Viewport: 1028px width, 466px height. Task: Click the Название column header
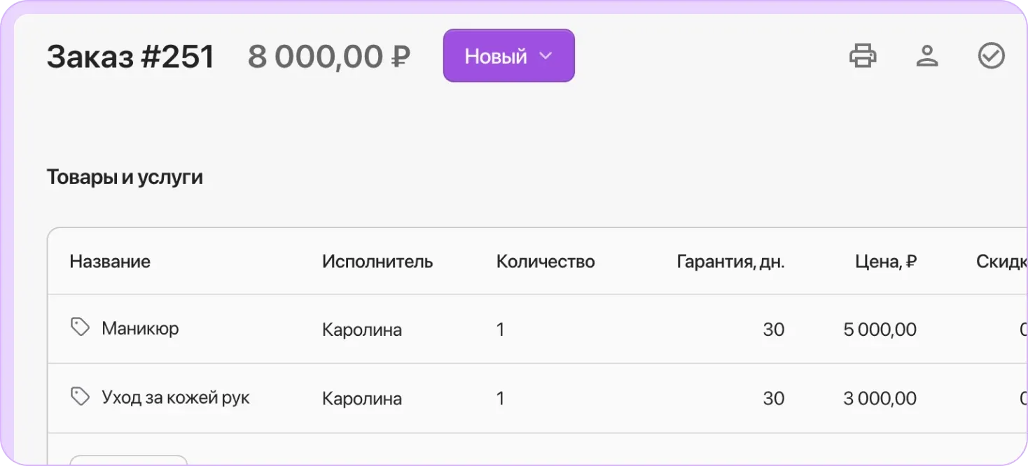click(x=109, y=261)
